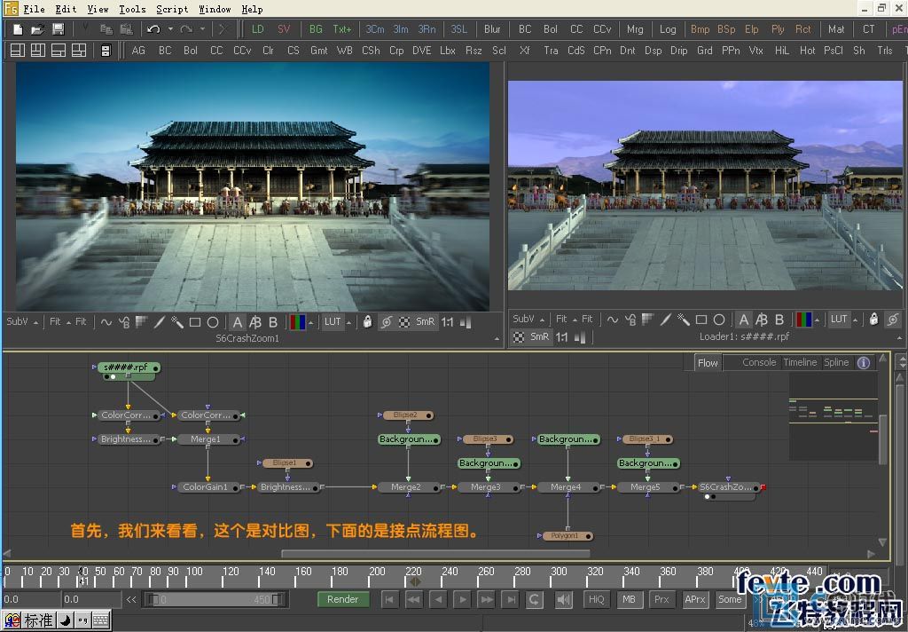908x632 pixels.
Task: Add a Loader with the LD toolbar button
Action: [x=258, y=29]
